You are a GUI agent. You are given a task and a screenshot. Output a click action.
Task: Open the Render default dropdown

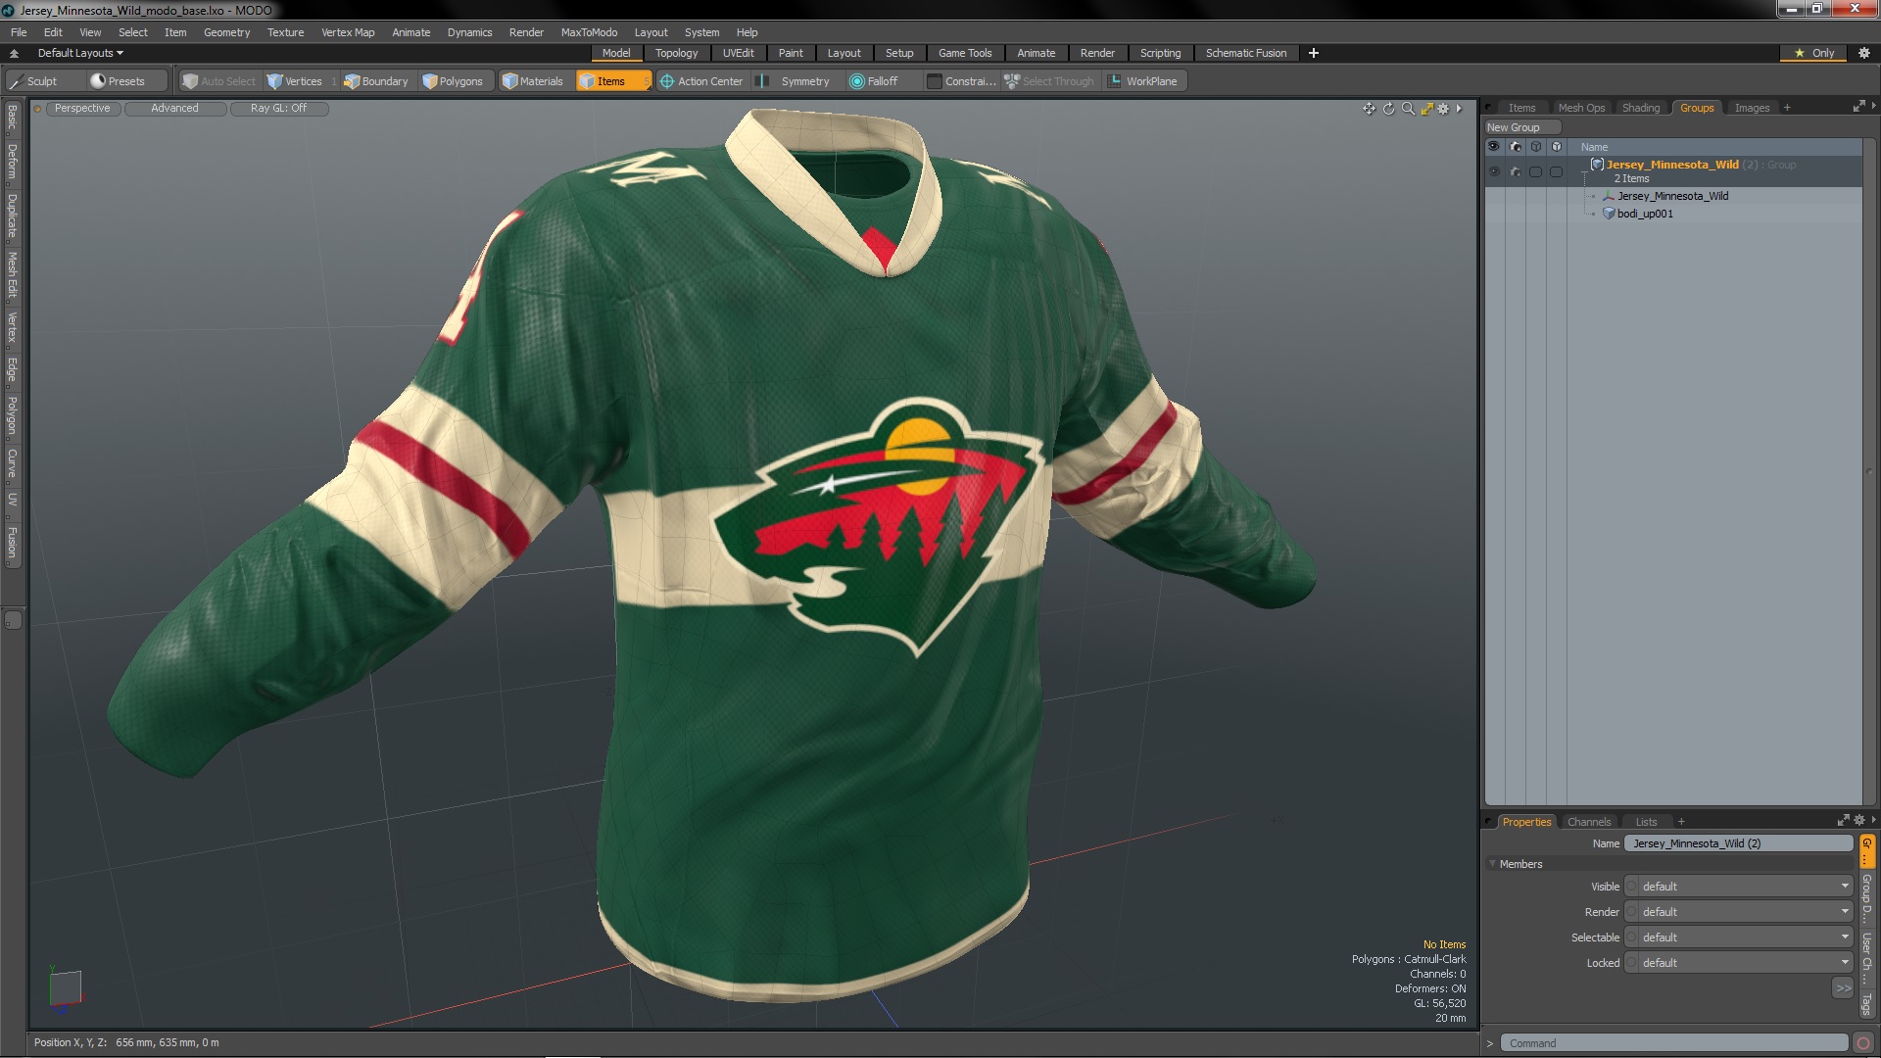click(x=1739, y=912)
